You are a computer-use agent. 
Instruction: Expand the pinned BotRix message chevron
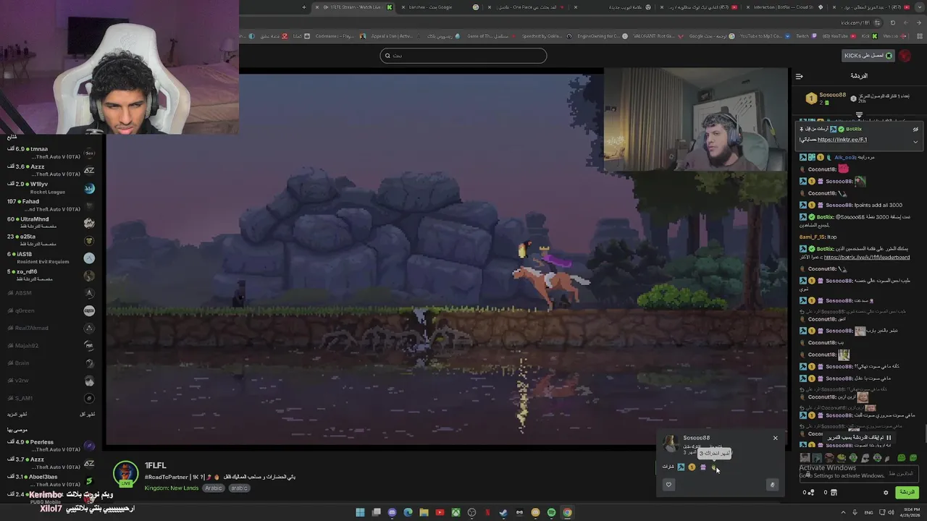click(x=915, y=141)
